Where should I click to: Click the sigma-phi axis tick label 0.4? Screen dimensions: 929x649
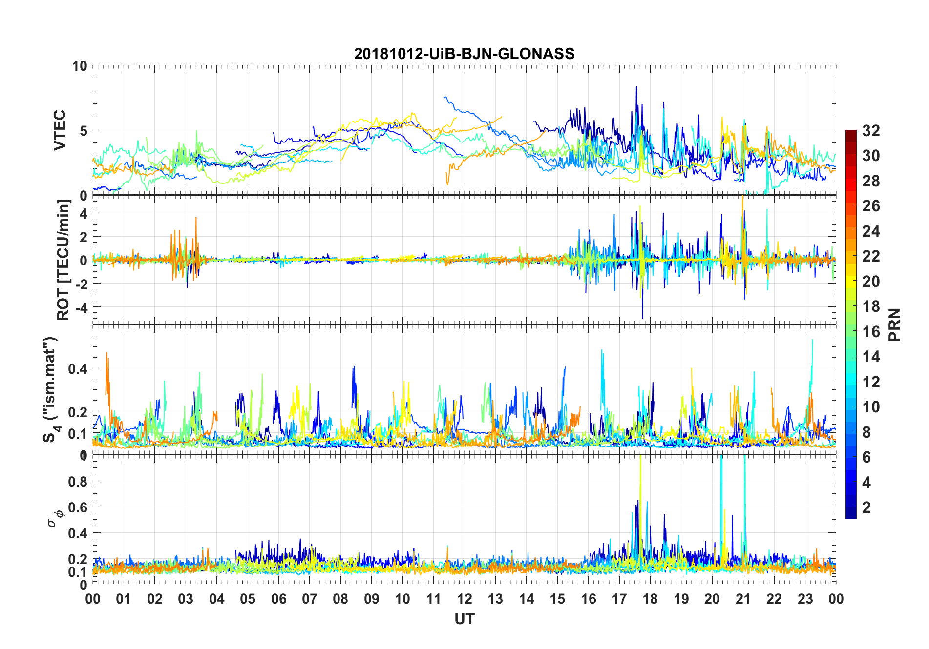(78, 533)
